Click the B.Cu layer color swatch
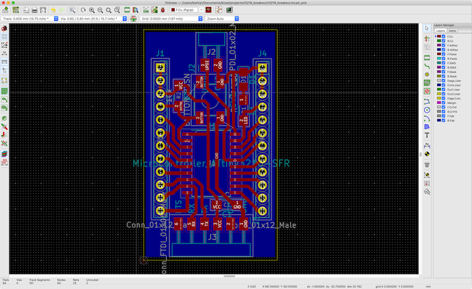 pyautogui.click(x=439, y=41)
